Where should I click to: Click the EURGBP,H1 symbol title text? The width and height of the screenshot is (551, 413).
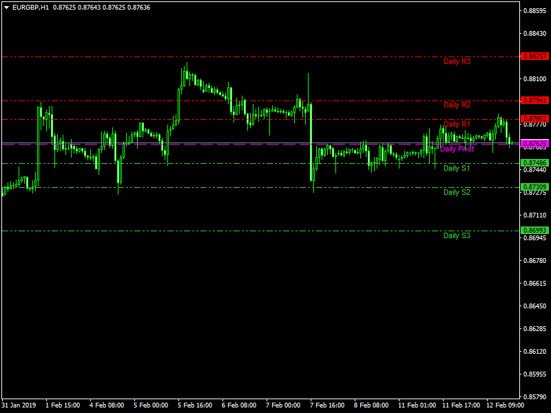(x=31, y=7)
